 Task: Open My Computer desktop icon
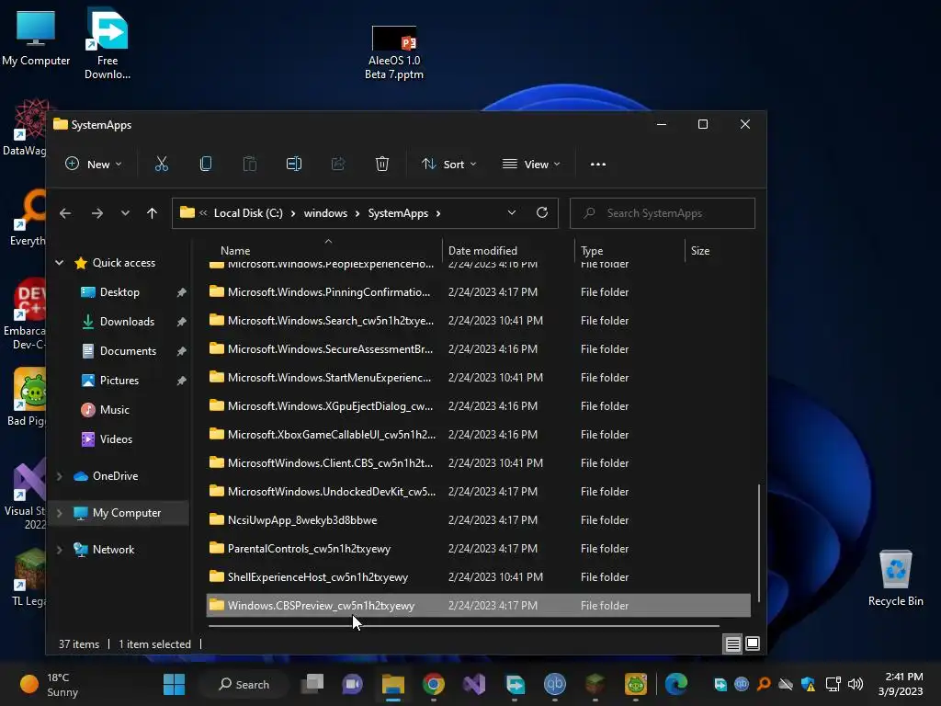(x=36, y=38)
